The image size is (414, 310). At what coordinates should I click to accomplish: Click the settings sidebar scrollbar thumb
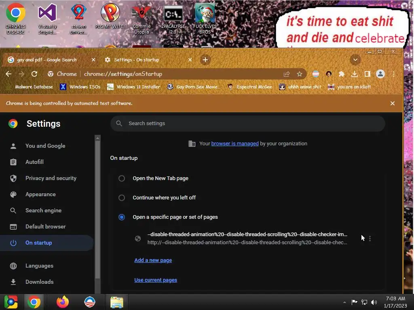98,209
